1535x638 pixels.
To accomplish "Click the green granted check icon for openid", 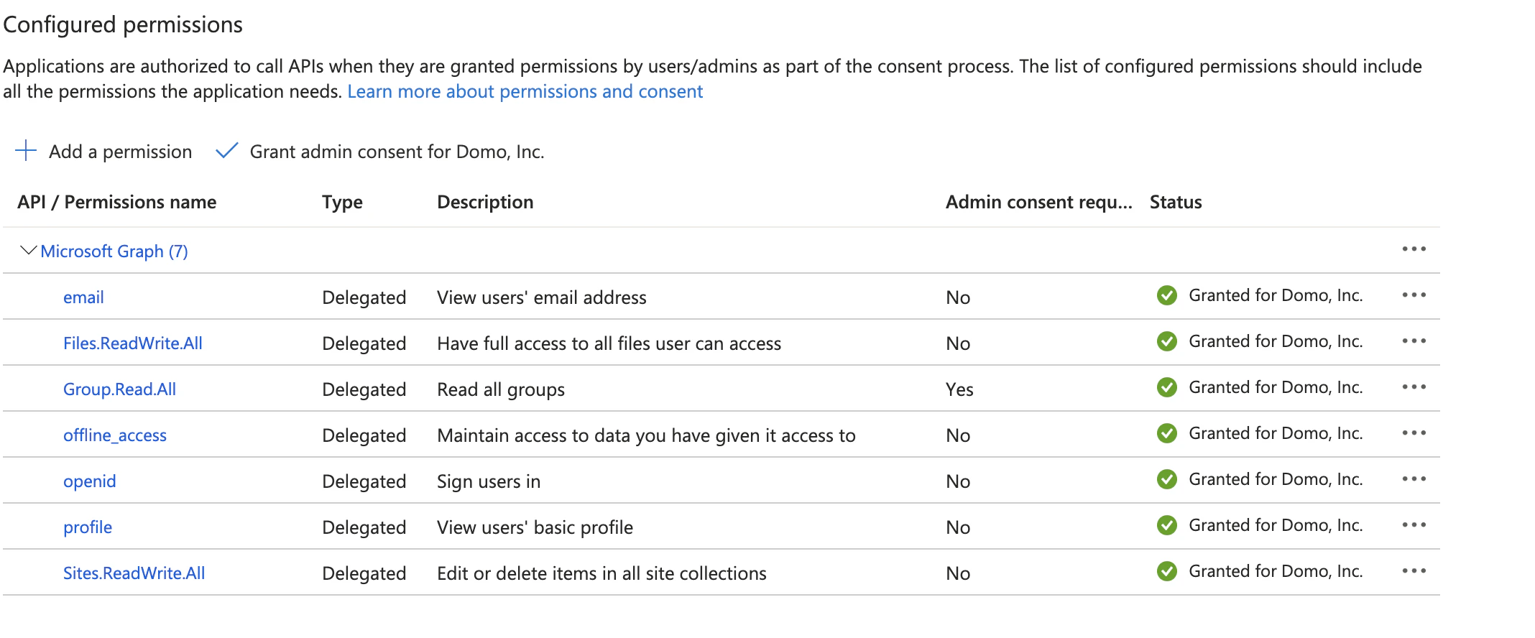I will pyautogui.click(x=1167, y=479).
